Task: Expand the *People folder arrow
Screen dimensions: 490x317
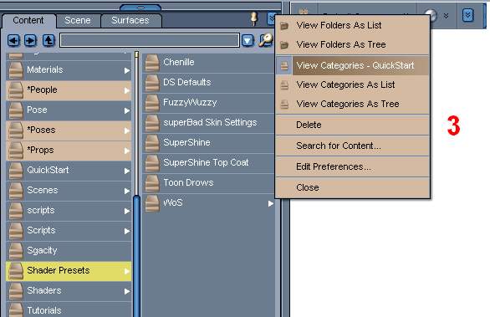Action: click(126, 90)
